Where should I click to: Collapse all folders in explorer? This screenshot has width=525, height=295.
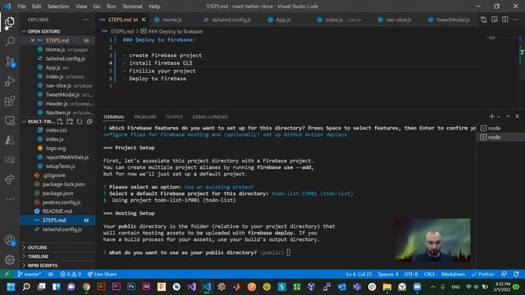89,121
